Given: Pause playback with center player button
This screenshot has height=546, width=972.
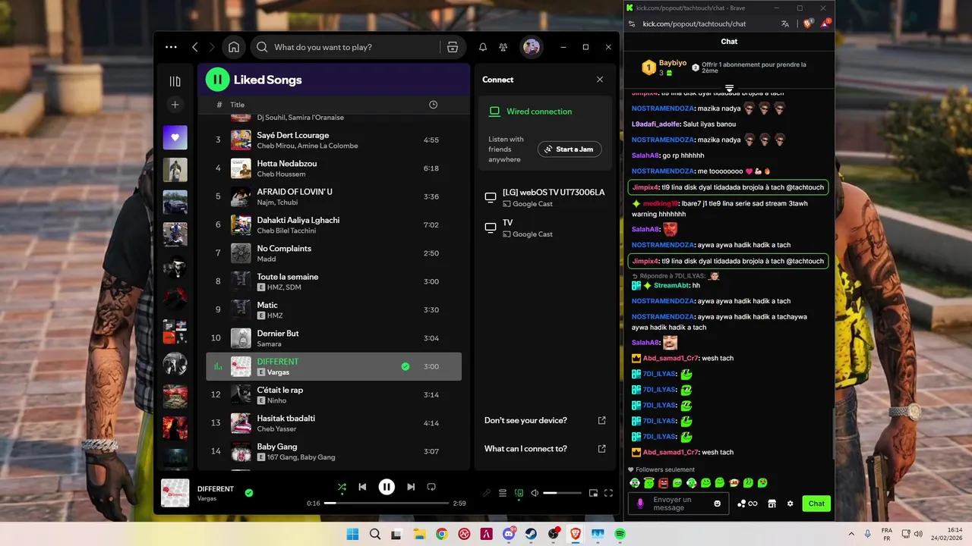Looking at the screenshot, I should point(387,487).
